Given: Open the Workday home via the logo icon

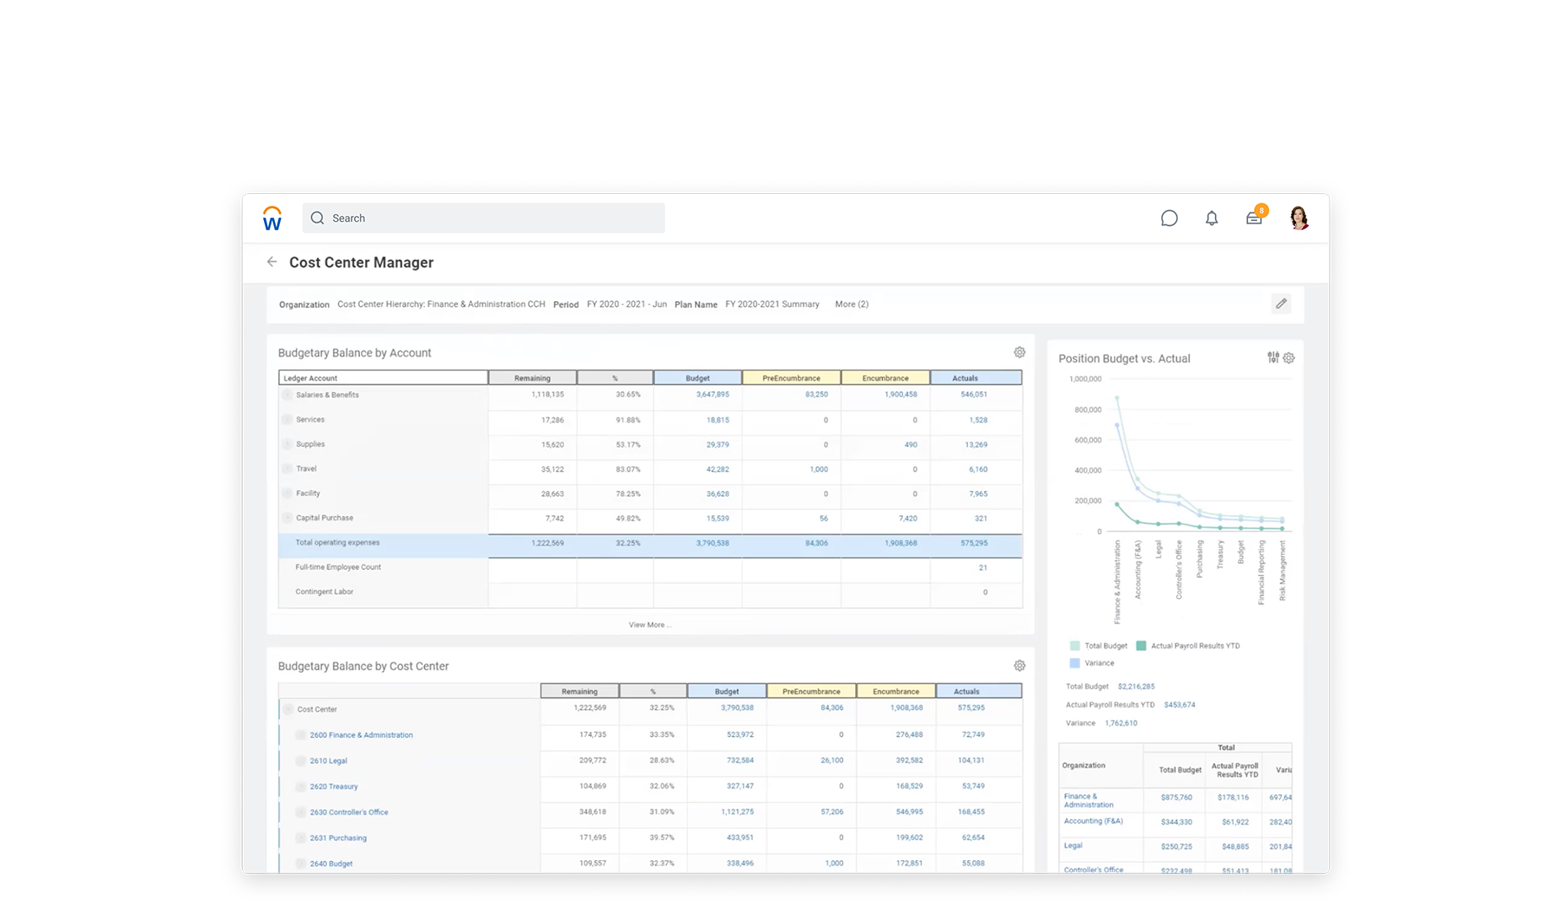Looking at the screenshot, I should click(x=272, y=218).
